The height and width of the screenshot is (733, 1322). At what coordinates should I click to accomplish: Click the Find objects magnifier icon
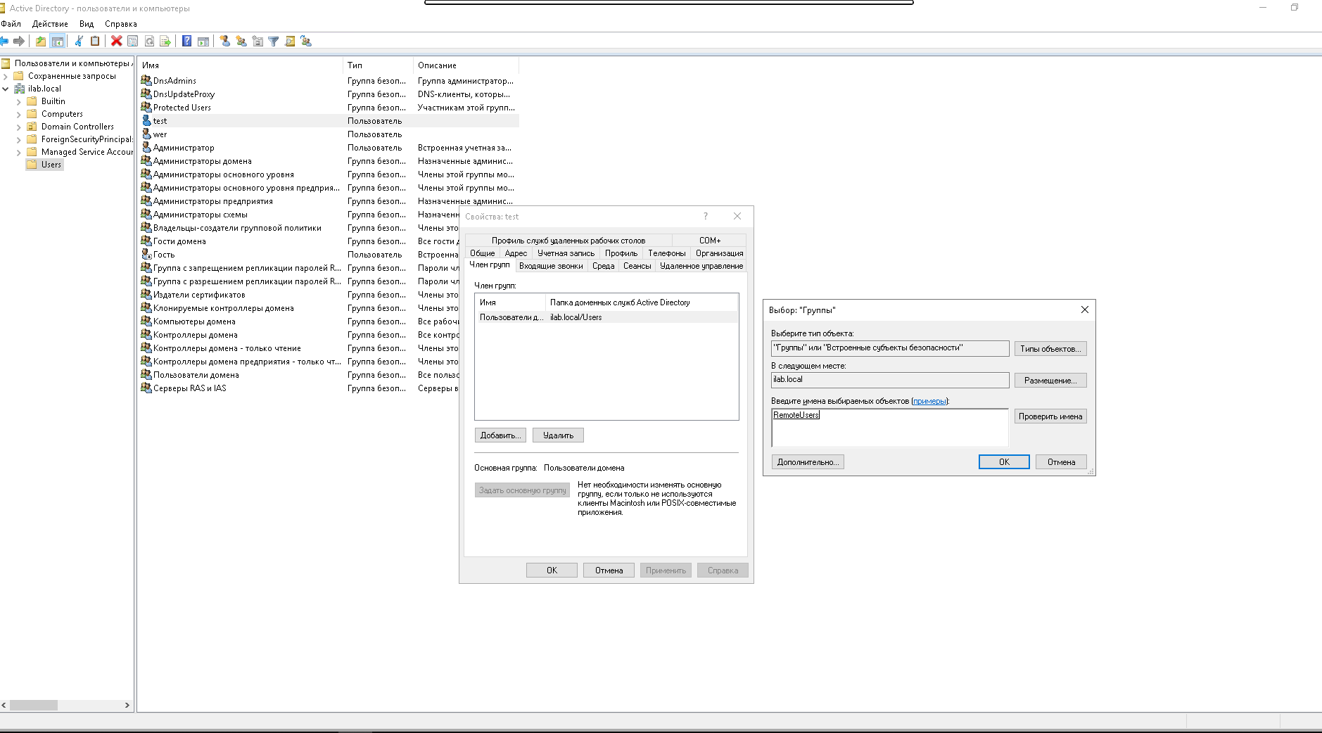pos(290,42)
